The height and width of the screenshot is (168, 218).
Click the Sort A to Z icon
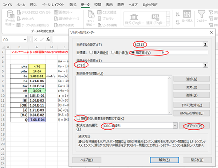178,15
